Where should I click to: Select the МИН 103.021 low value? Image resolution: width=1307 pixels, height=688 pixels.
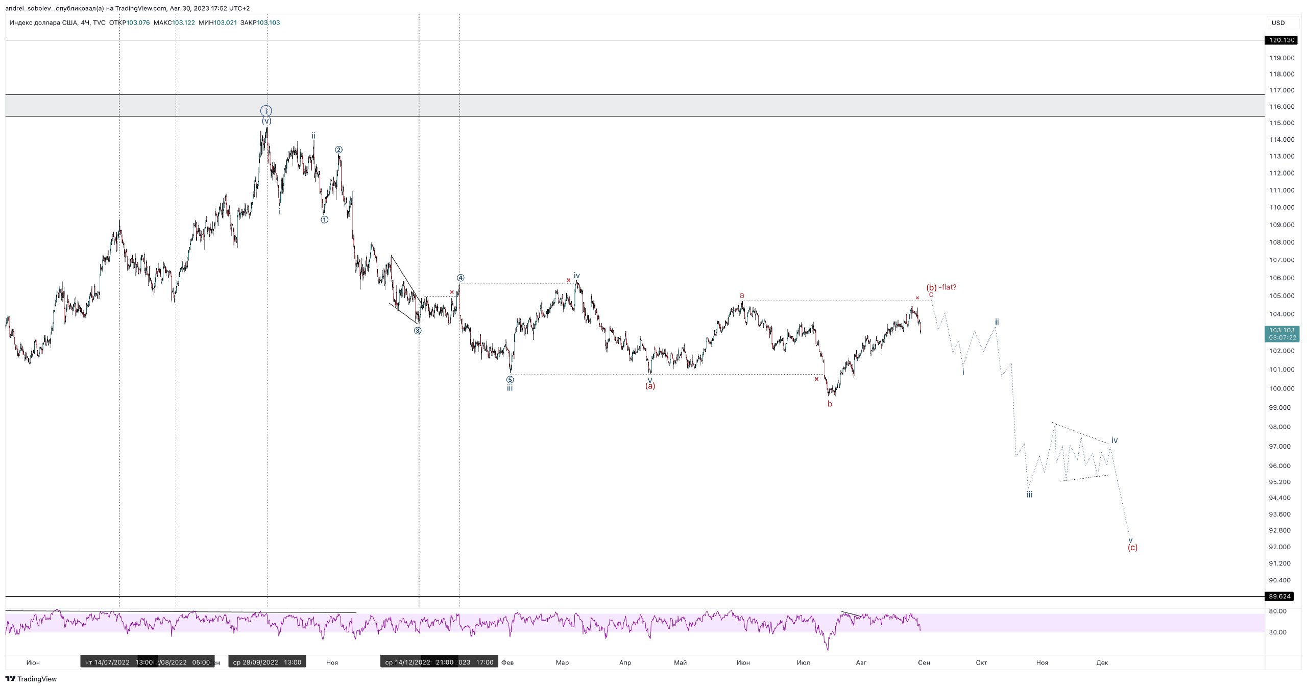(217, 22)
